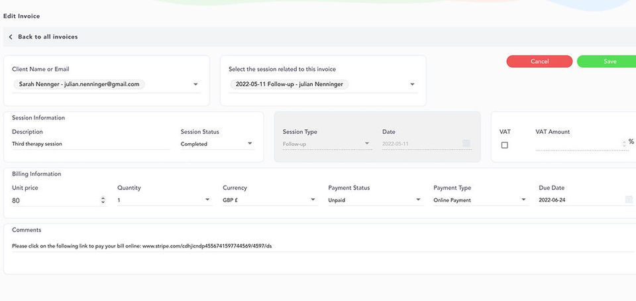Open the Payment Status dropdown
636x301 pixels.
coord(418,200)
